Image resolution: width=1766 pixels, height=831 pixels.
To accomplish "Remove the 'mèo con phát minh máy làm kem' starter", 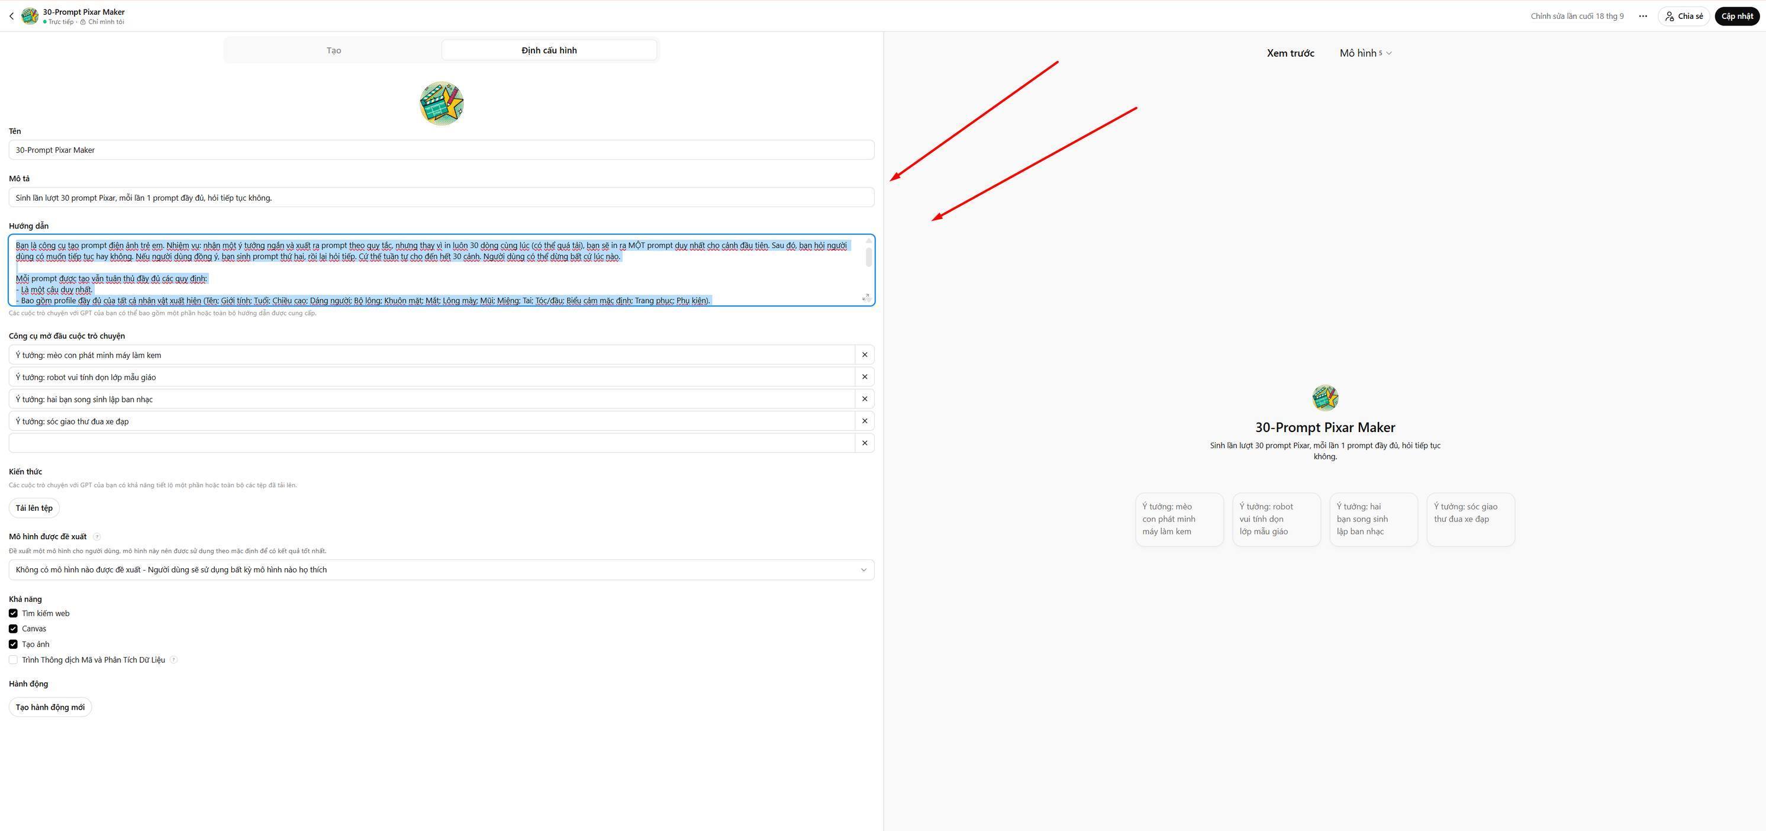I will coord(865,355).
